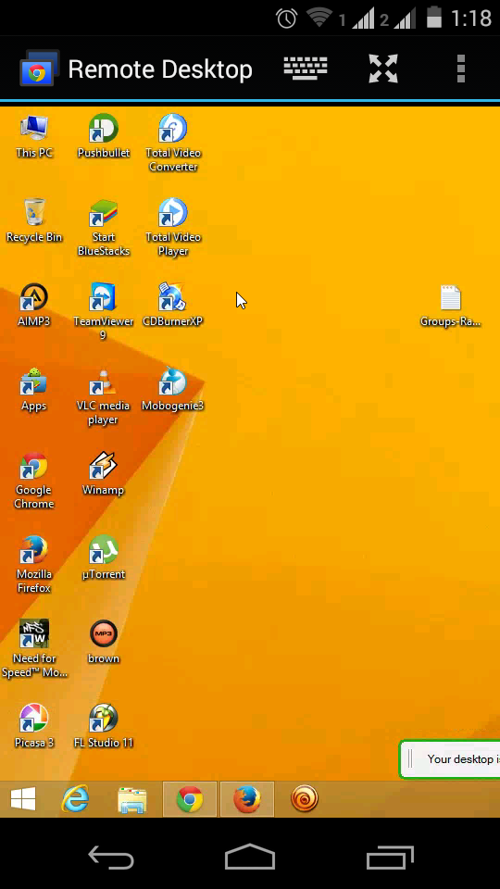
Task: Switch to Chrome in the taskbar
Action: pyautogui.click(x=190, y=799)
